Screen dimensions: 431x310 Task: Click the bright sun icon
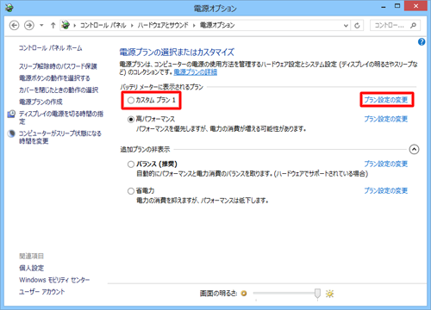[329, 294]
